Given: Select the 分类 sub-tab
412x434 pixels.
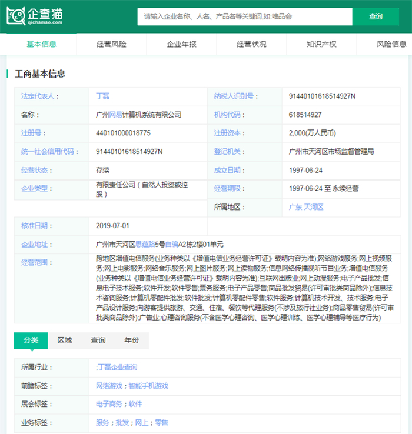Looking at the screenshot, I should [x=31, y=340].
